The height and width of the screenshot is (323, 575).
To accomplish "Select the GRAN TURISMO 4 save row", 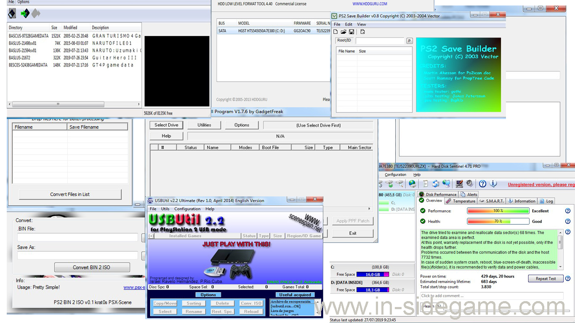I will (x=75, y=36).
